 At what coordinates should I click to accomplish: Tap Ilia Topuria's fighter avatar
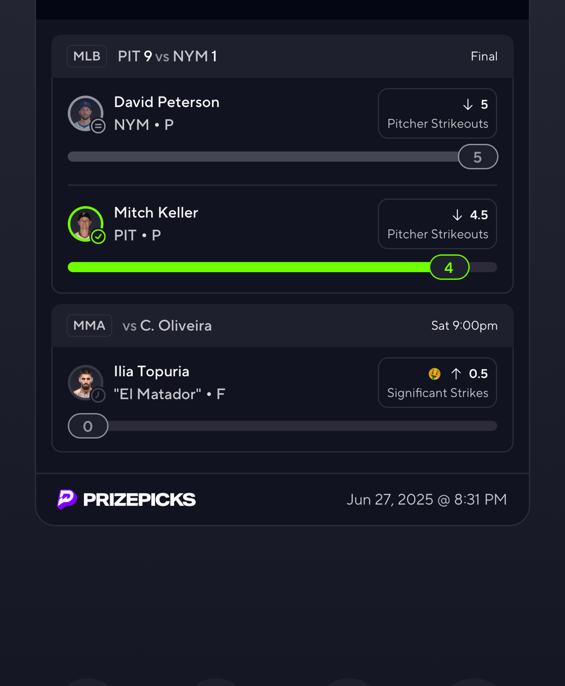(x=85, y=383)
